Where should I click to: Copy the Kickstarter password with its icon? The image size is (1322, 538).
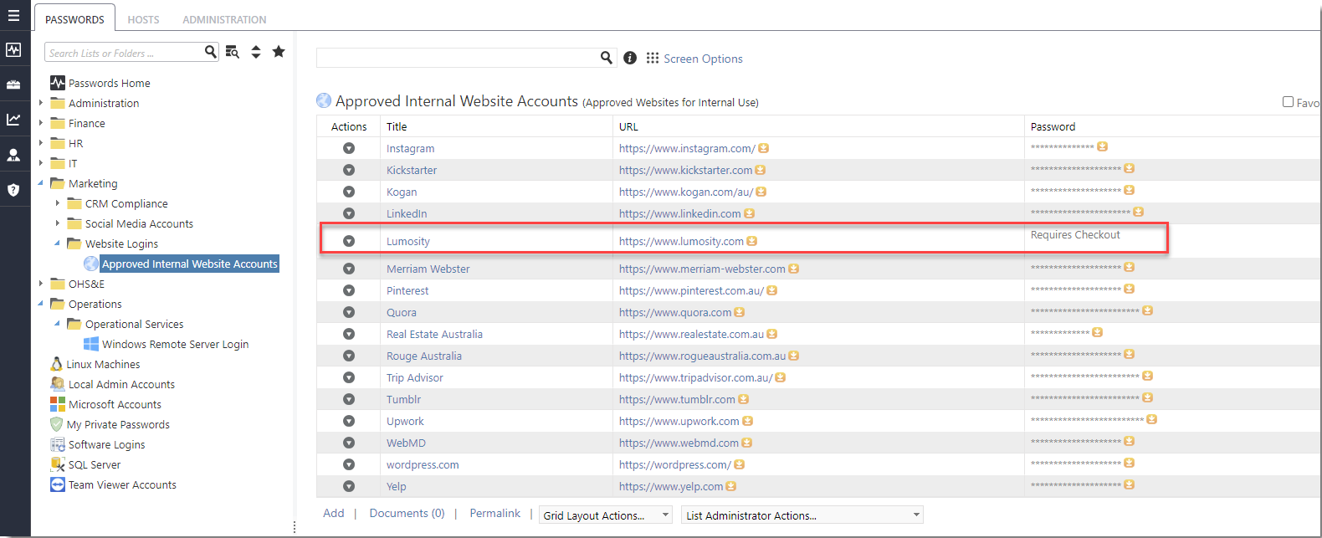click(1129, 169)
